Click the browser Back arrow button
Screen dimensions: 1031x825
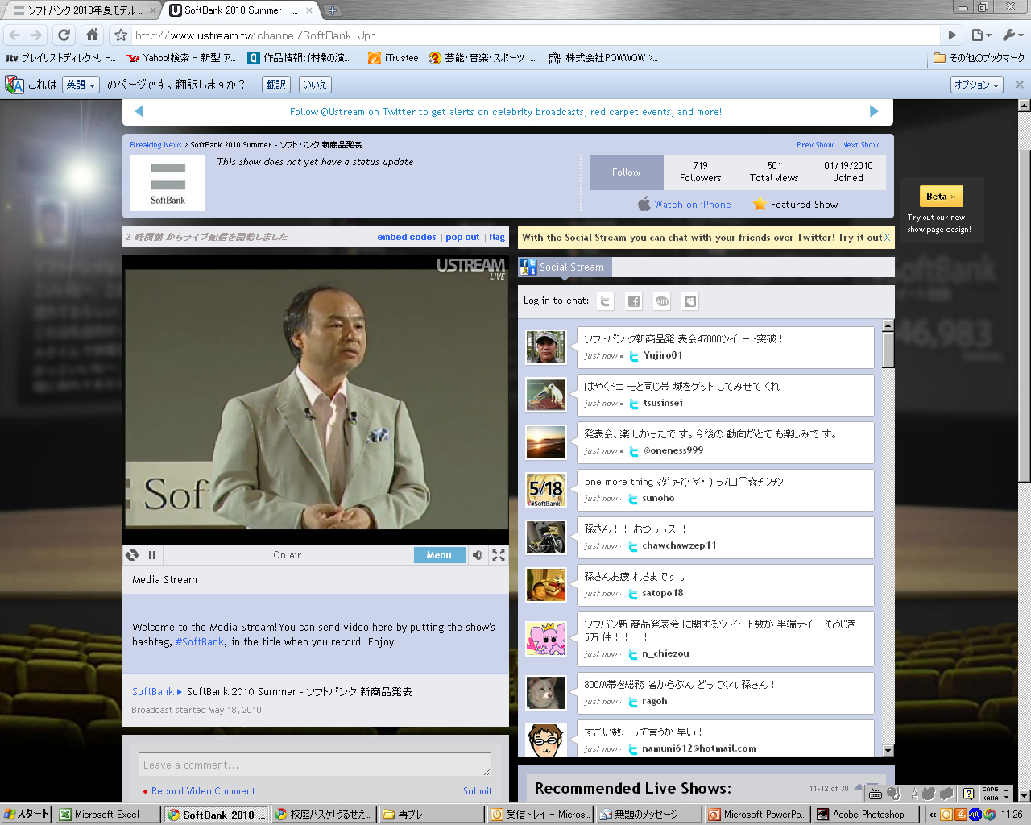click(x=14, y=35)
